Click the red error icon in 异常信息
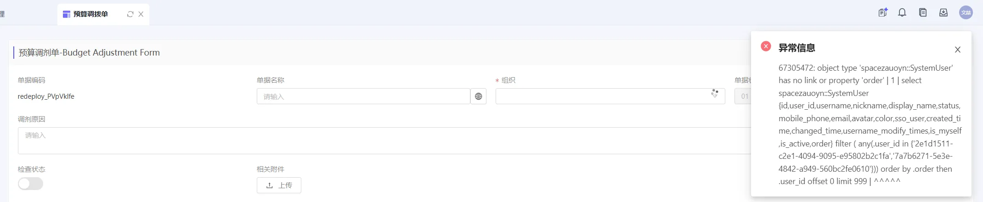 pos(766,46)
